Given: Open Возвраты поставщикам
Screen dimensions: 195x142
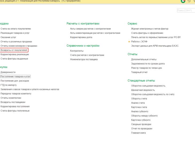Looking at the screenshot, I should pos(13,102).
